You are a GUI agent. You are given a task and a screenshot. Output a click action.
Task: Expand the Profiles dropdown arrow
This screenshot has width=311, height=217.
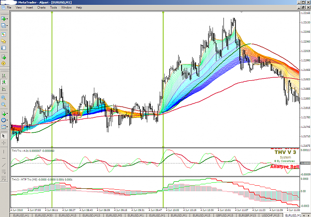tap(7, 26)
